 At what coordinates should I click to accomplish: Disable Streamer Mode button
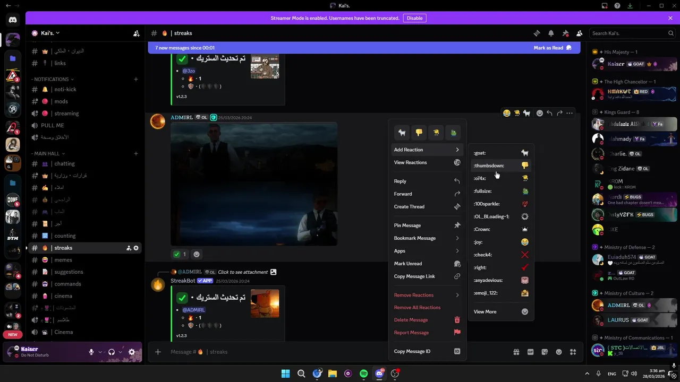pos(414,18)
